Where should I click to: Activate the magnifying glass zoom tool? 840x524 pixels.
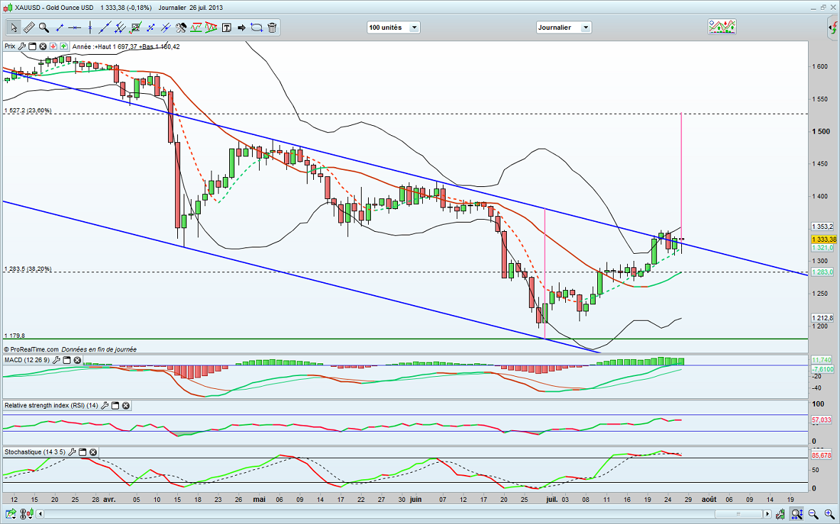point(44,28)
